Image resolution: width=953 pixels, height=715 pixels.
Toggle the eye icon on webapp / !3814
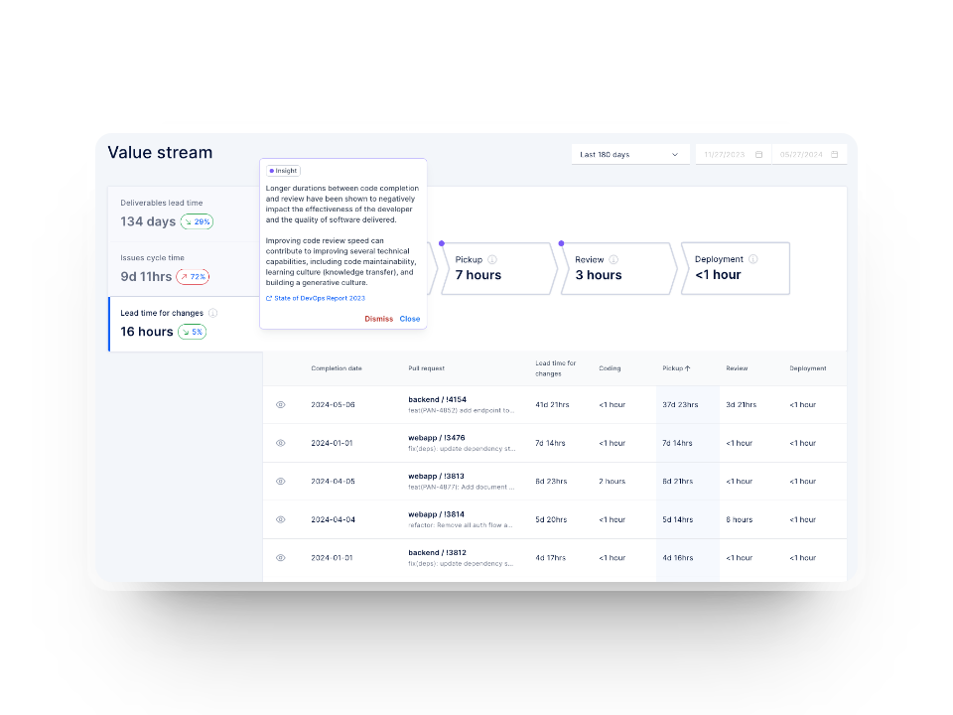[280, 518]
